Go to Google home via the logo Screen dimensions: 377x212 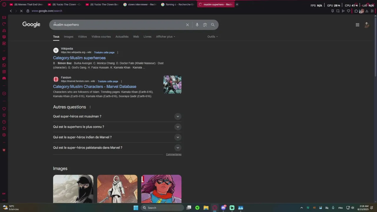[x=31, y=24]
